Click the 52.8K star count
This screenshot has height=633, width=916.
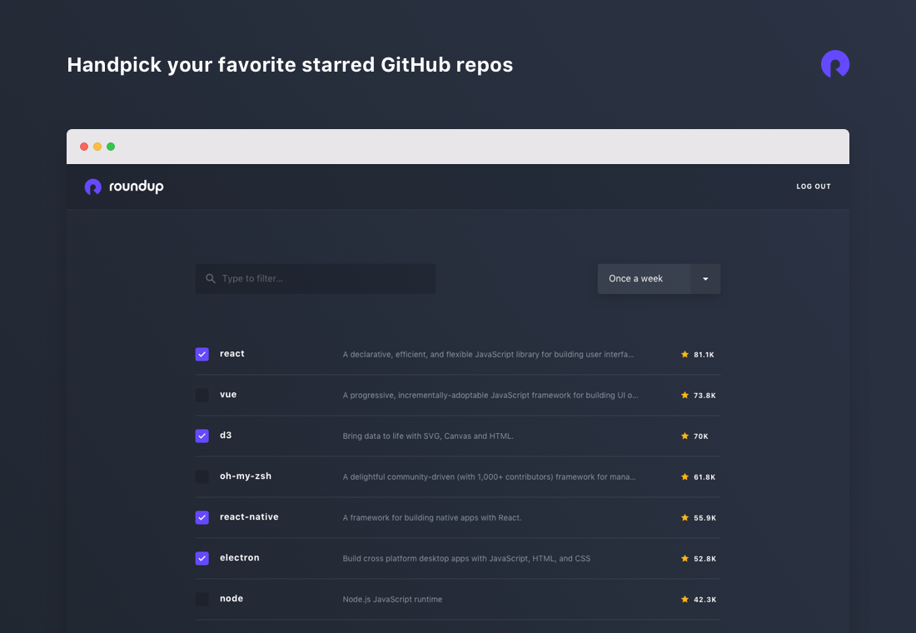(705, 560)
